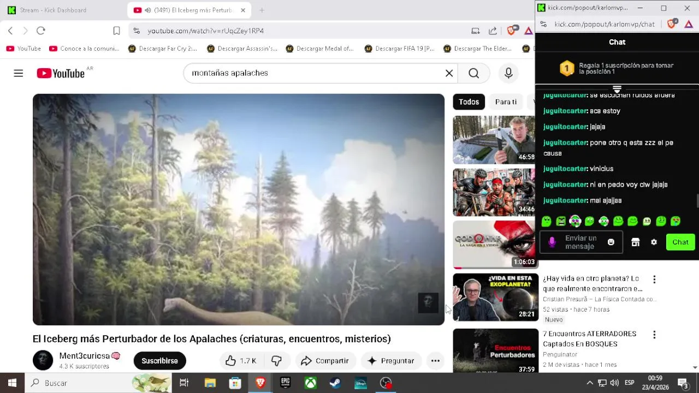Viewport: 699px width, 393px height.
Task: Like the video with thumbs up
Action: click(x=241, y=361)
